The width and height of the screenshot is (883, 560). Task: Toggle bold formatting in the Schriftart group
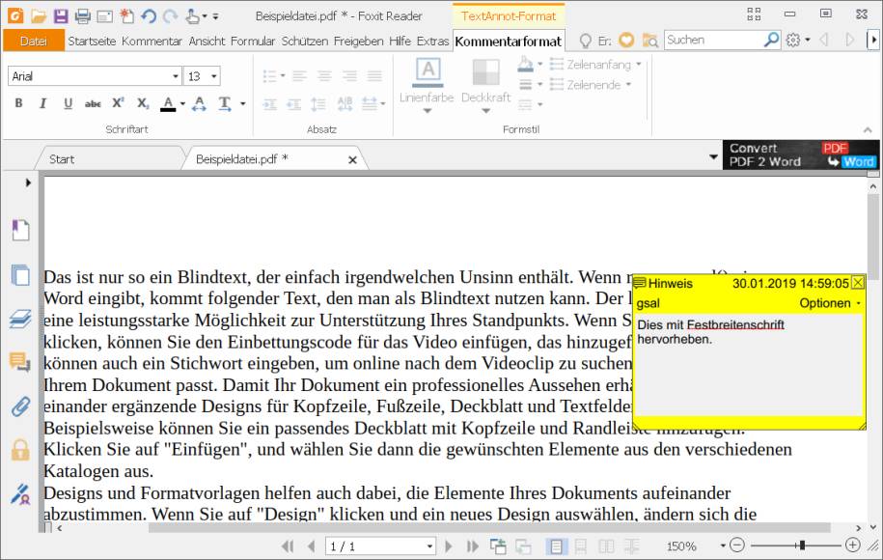coord(17,102)
